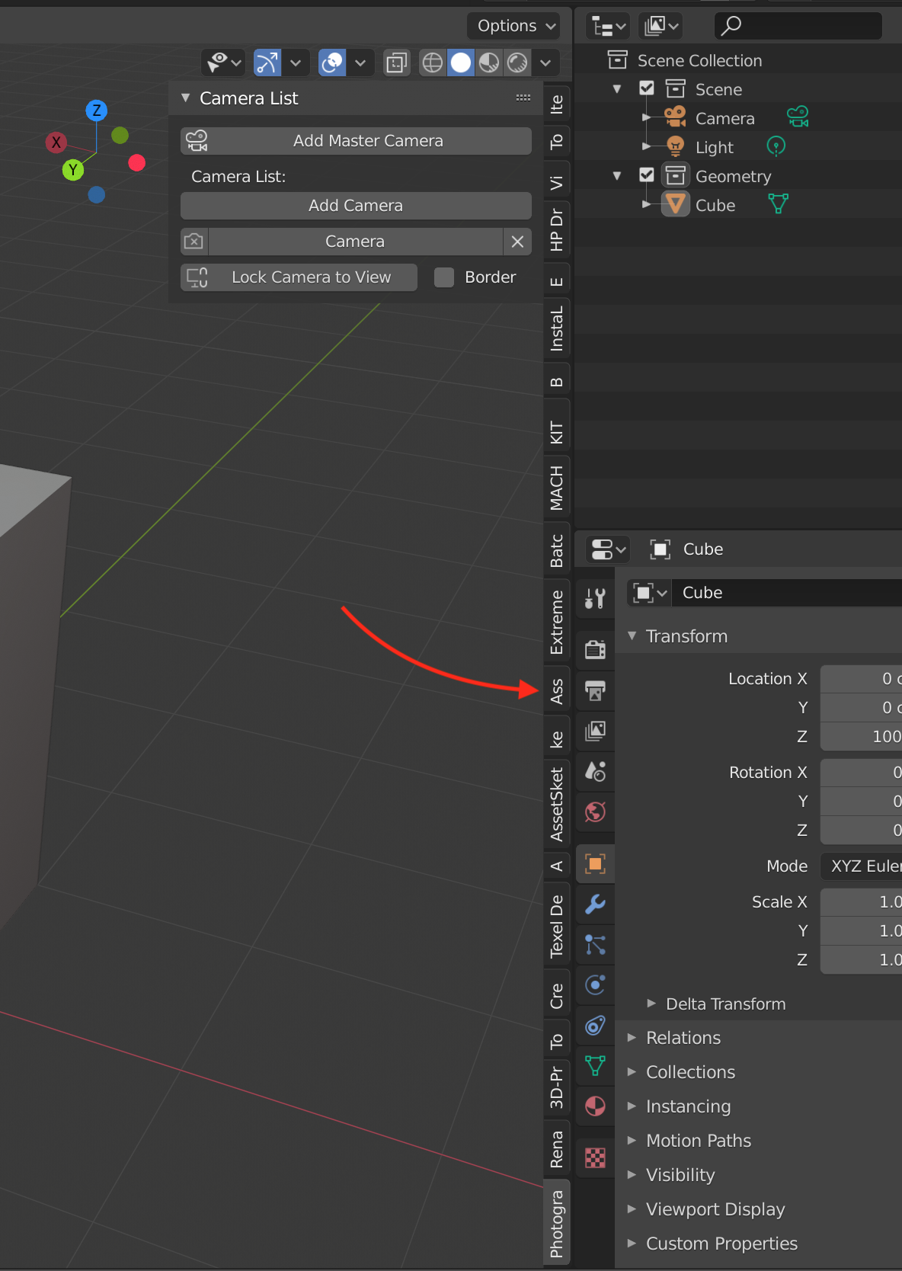Viewport: 902px width, 1271px height.
Task: Open the Scene properties tab icon
Action: [595, 771]
